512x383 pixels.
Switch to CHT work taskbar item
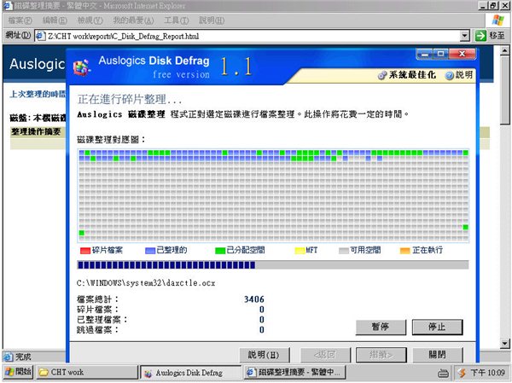pos(87,372)
